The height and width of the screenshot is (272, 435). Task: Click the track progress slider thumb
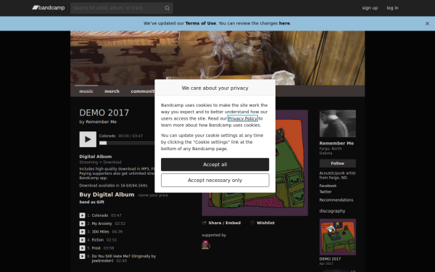click(103, 143)
